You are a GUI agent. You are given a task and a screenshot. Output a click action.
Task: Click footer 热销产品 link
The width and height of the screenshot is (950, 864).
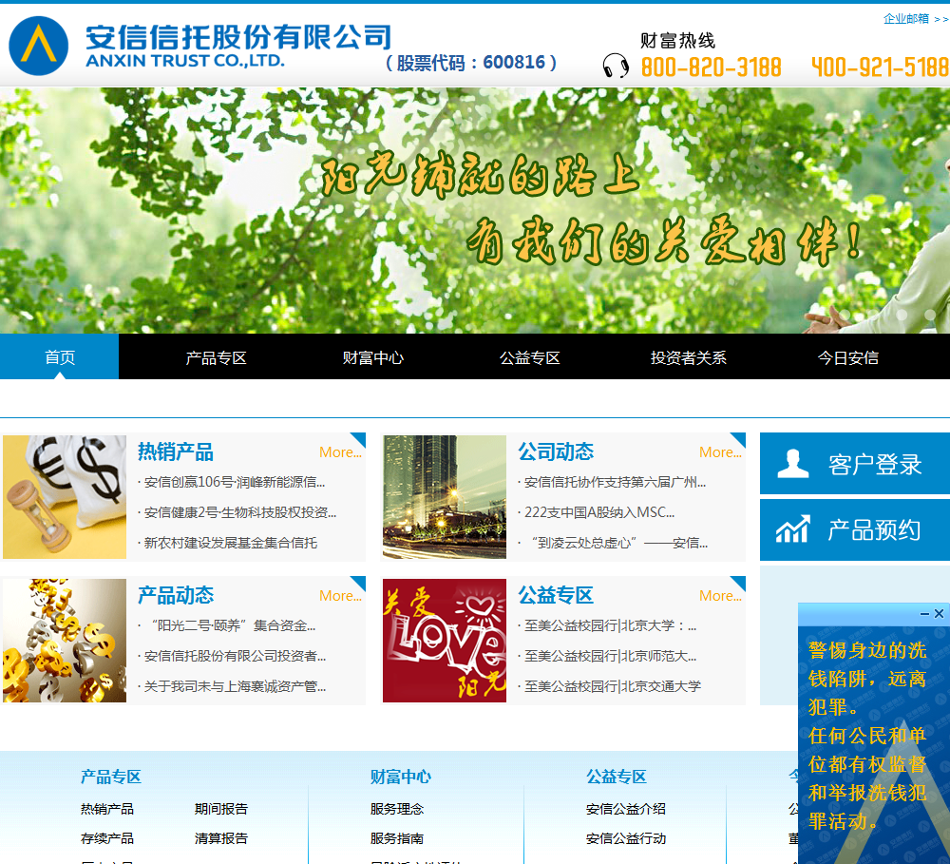tap(107, 809)
